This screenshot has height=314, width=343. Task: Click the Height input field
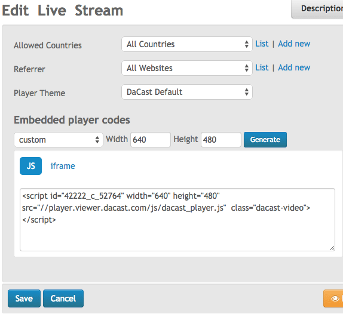tap(221, 140)
